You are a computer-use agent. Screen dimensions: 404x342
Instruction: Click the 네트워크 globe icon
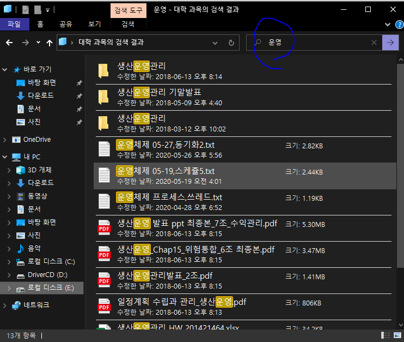[16, 305]
